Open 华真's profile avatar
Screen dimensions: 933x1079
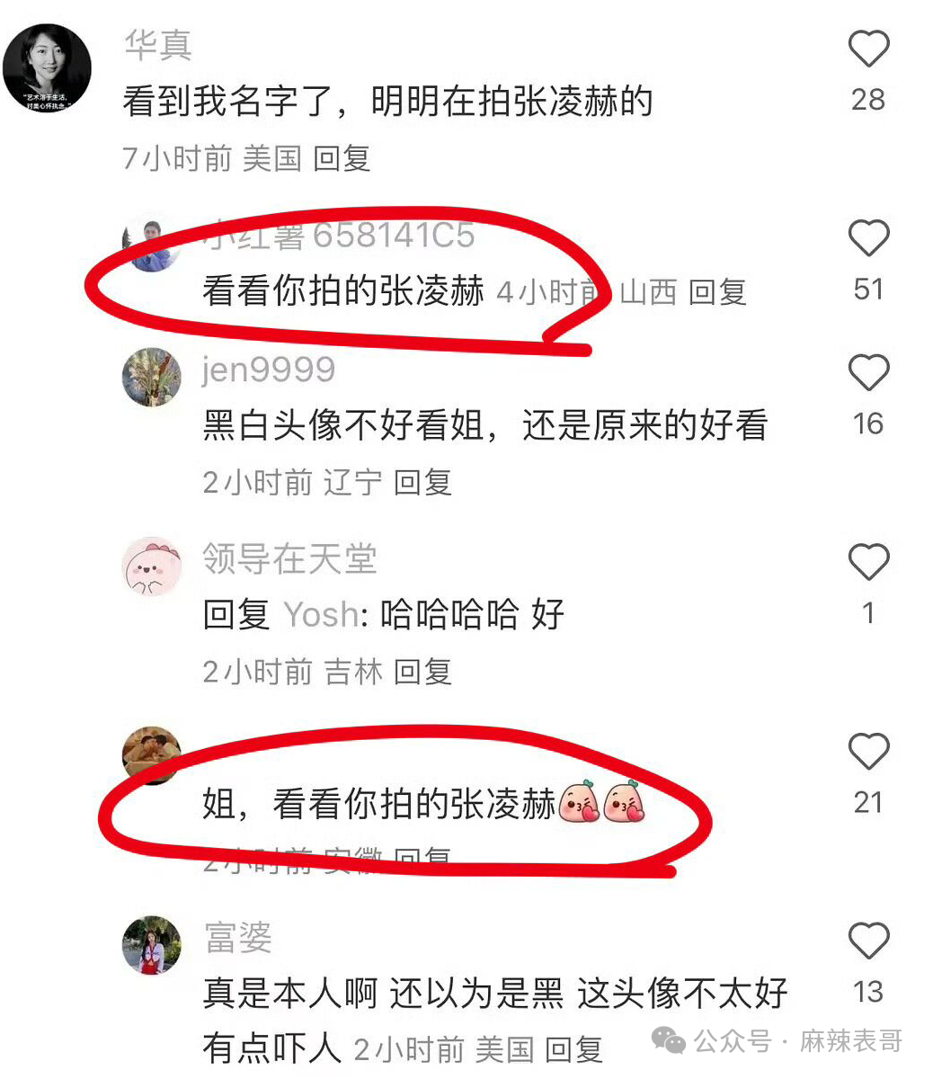coord(47,68)
